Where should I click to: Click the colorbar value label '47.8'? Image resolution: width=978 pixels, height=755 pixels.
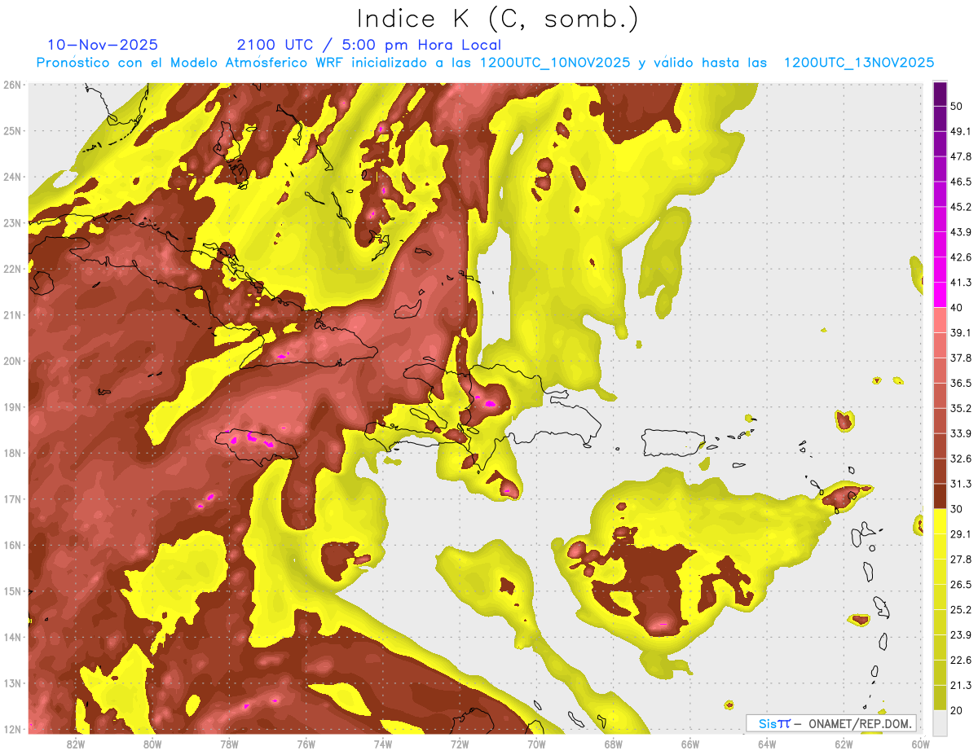959,156
